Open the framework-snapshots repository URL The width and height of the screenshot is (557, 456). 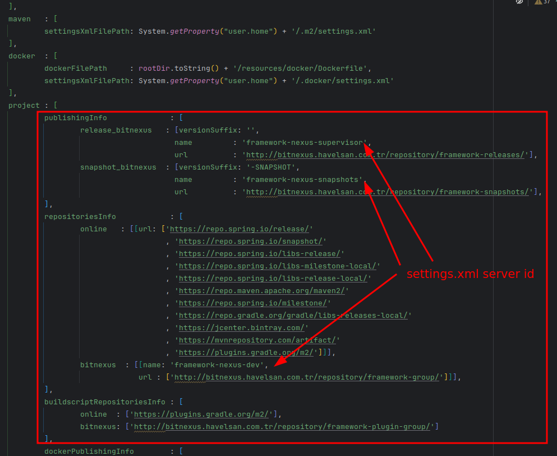[x=388, y=192]
